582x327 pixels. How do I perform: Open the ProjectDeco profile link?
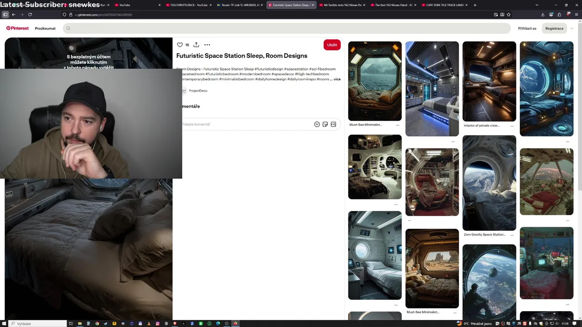tap(198, 90)
